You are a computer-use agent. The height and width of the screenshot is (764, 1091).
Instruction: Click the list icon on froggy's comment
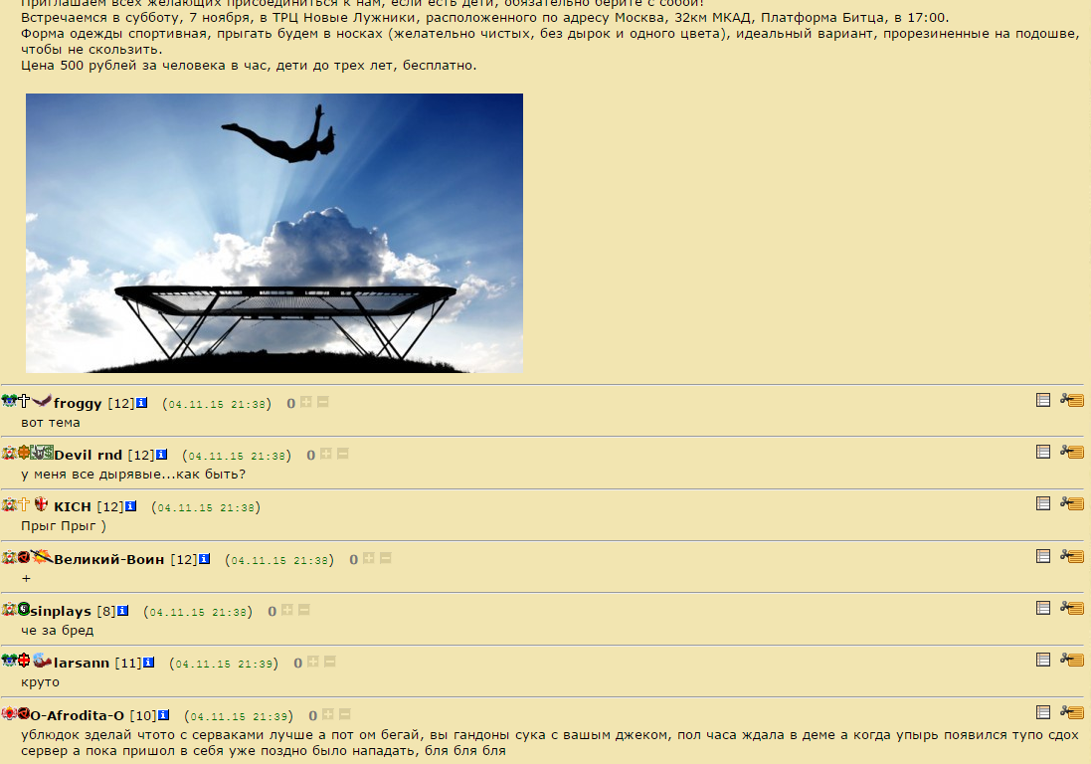click(1043, 399)
